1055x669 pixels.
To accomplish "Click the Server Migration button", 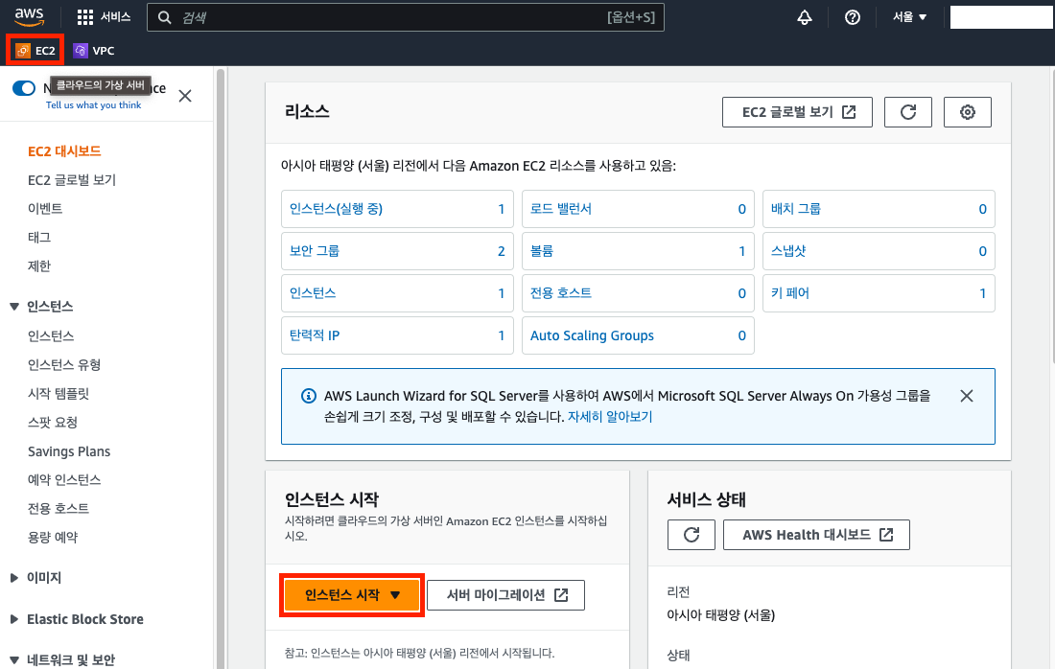I will tap(506, 595).
